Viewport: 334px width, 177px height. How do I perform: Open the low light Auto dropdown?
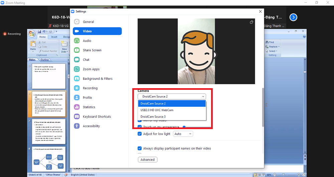click(x=183, y=134)
